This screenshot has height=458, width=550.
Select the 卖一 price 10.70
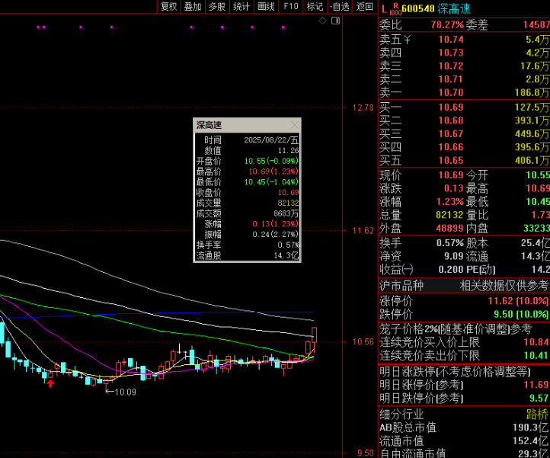451,93
